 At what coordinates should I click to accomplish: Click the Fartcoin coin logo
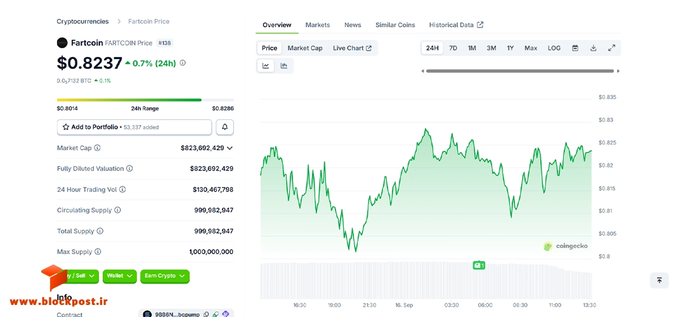point(63,42)
